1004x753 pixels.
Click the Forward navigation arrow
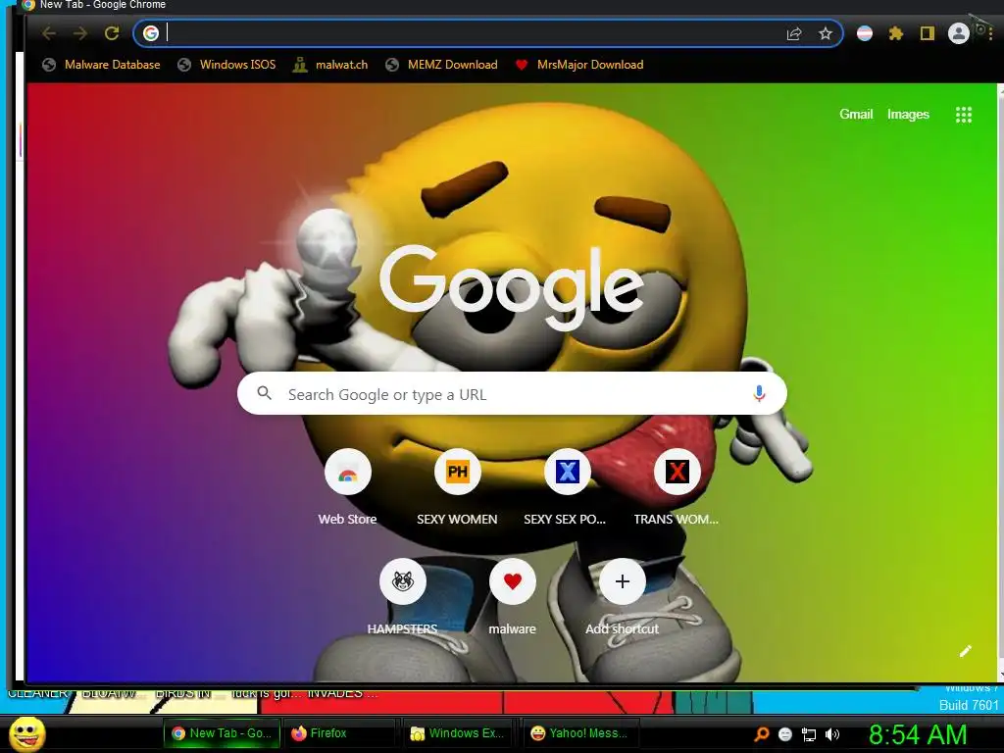pyautogui.click(x=80, y=33)
